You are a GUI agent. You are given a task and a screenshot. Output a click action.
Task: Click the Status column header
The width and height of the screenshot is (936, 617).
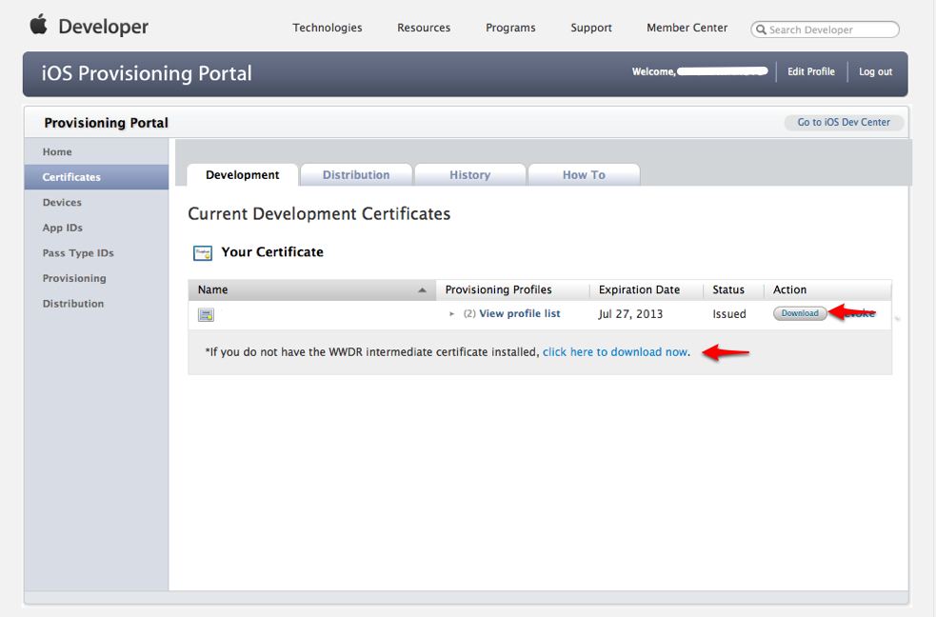pyautogui.click(x=733, y=290)
